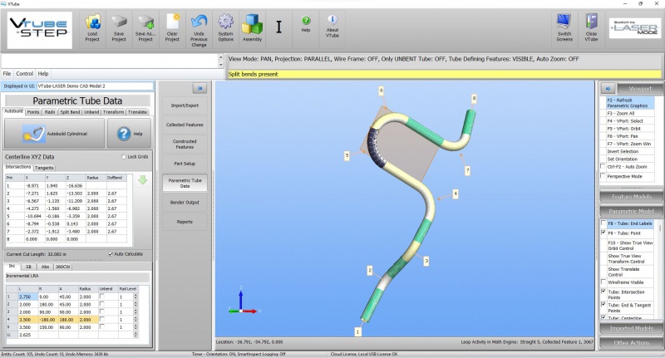Open the Assembly cubes icon
The image size is (665, 358).
click(252, 24)
